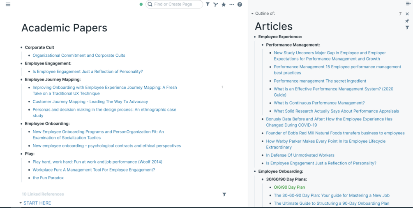The height and width of the screenshot is (208, 413).
Task: Collapse the START HERE reference group
Action: pos(21,203)
